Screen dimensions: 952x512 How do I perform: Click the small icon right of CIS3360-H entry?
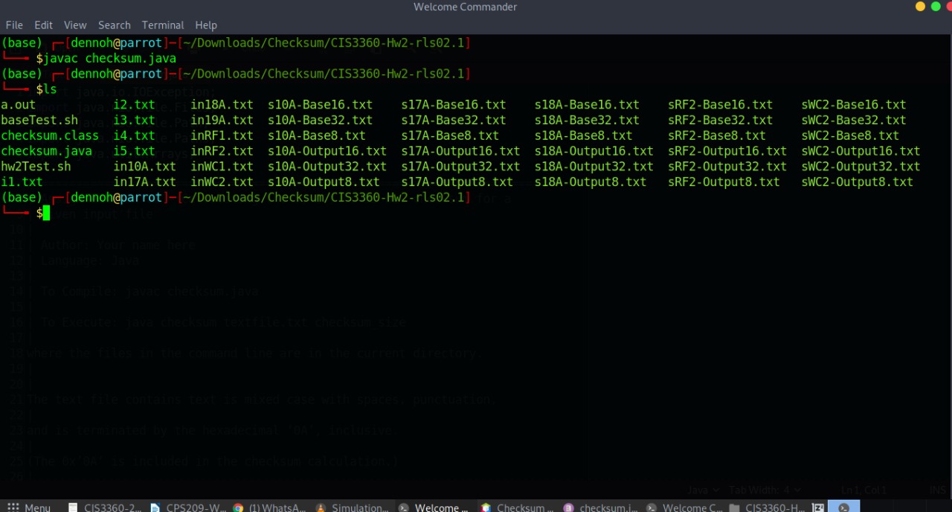(818, 508)
